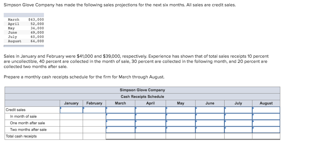This screenshot has height=159, width=315.
Task: Select the February Credit sales input cell
Action: (94, 110)
